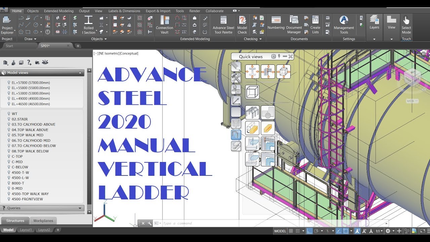430x242 pixels.
Task: Select the Rolled I Section tool
Action: pos(89,25)
